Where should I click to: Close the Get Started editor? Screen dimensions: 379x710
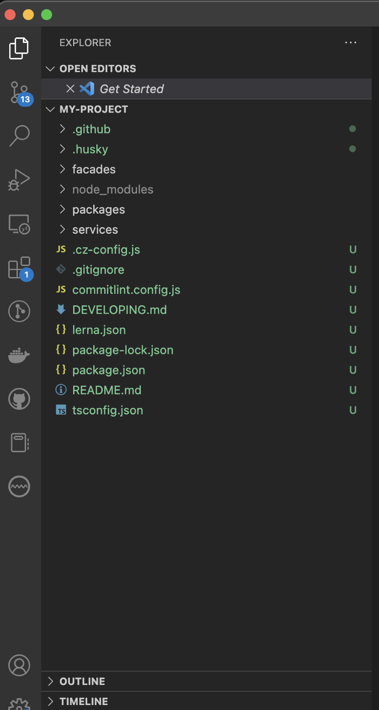click(70, 89)
